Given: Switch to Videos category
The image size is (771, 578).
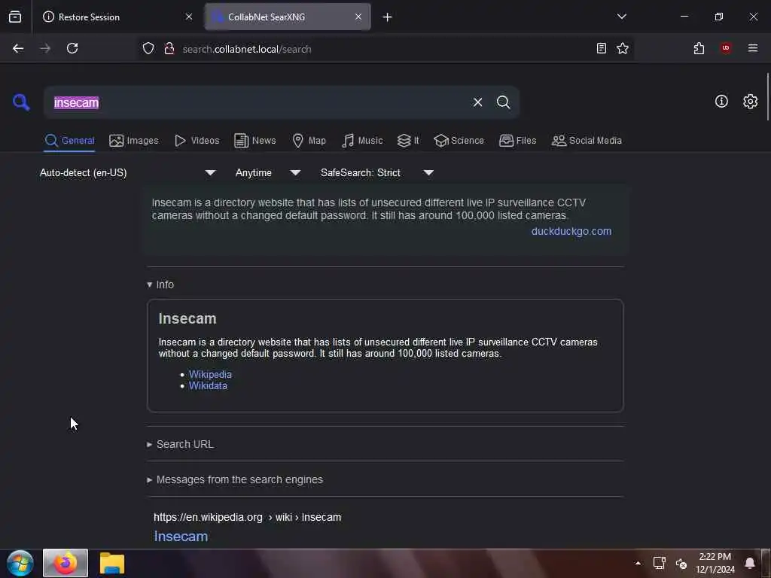Looking at the screenshot, I should tap(197, 141).
